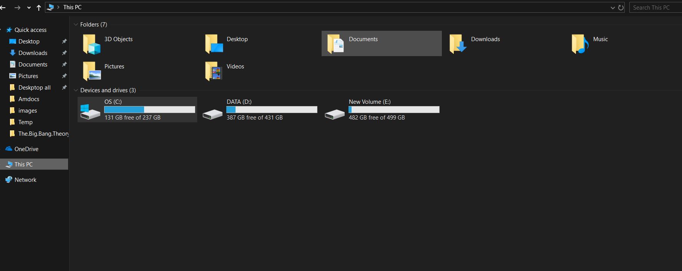The height and width of the screenshot is (271, 682).
Task: Unpin Downloads using its pin icon
Action: pyautogui.click(x=64, y=53)
